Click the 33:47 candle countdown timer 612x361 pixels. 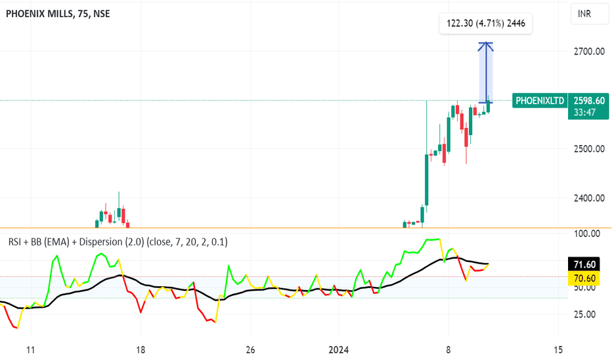(x=584, y=112)
